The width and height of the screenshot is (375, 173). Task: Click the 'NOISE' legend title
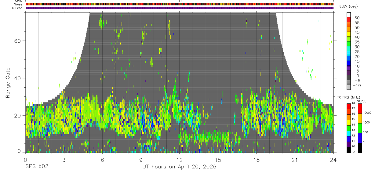362,101
